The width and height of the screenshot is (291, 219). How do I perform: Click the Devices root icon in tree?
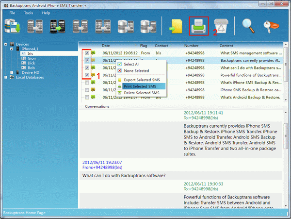coord(12,44)
